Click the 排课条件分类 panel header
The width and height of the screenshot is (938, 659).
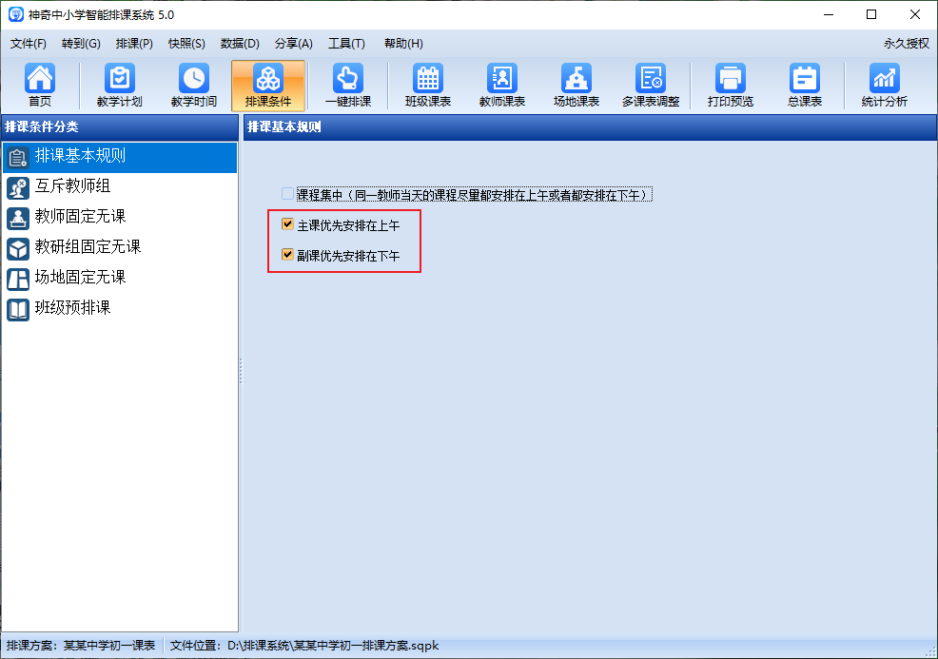point(120,126)
